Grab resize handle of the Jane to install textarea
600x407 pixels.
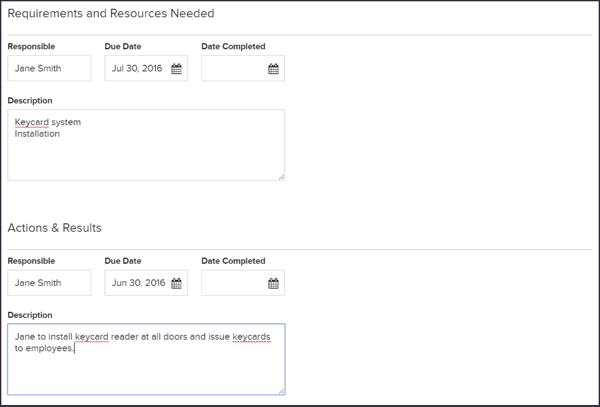point(282,391)
